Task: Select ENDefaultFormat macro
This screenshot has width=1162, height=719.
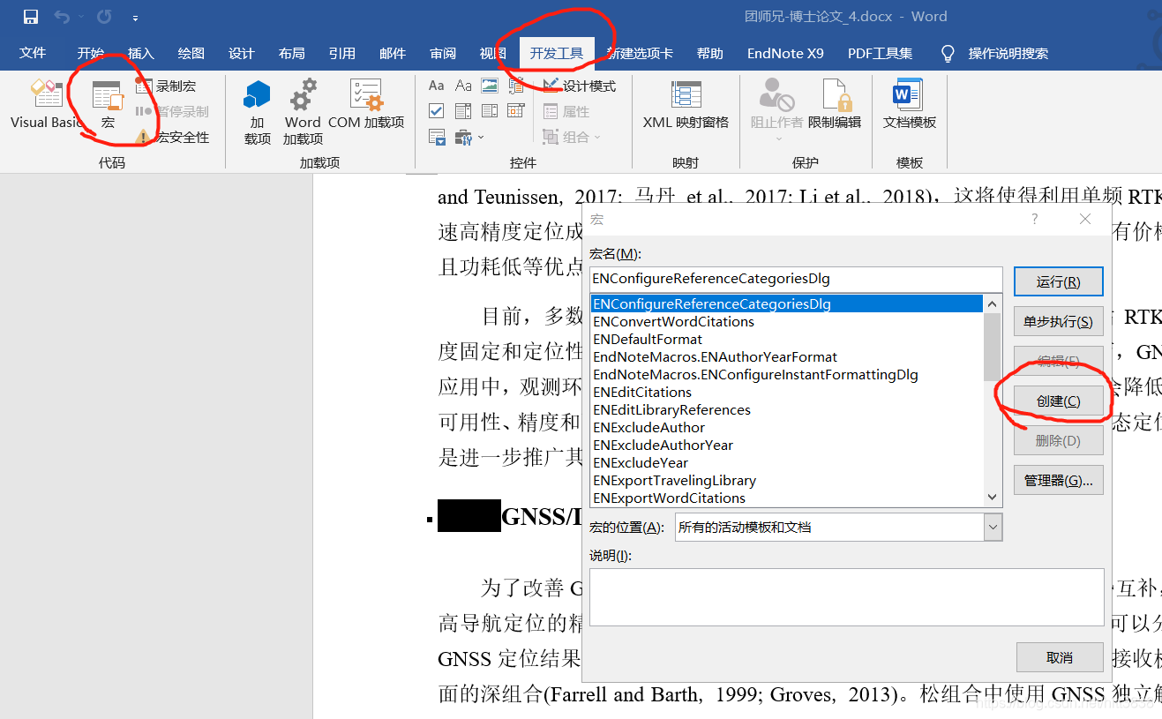Action: coord(787,340)
